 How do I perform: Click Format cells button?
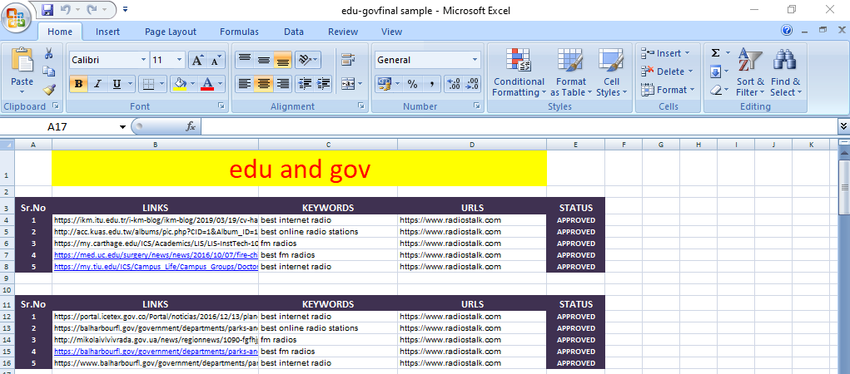tap(668, 90)
